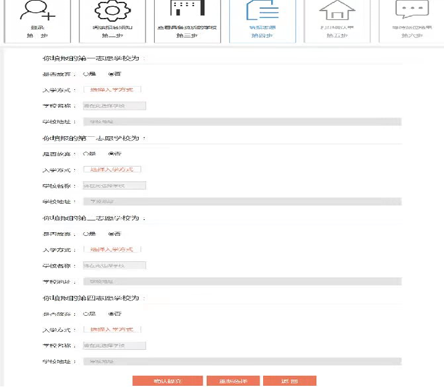This screenshot has width=444, height=387.
Task: Select 是 to give up fourth choice
Action: tap(86, 314)
